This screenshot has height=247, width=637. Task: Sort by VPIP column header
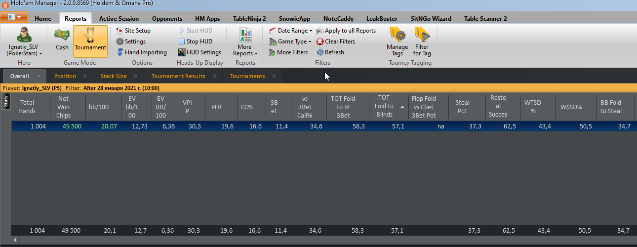coord(192,107)
